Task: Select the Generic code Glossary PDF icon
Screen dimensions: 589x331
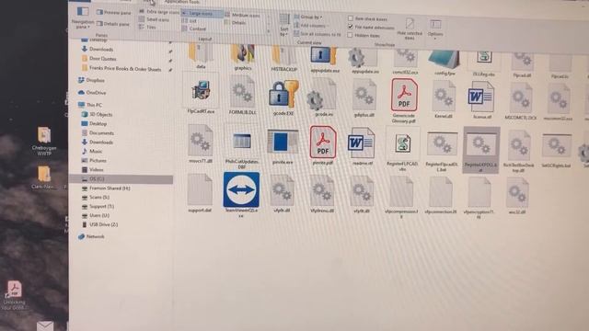Action: 404,100
